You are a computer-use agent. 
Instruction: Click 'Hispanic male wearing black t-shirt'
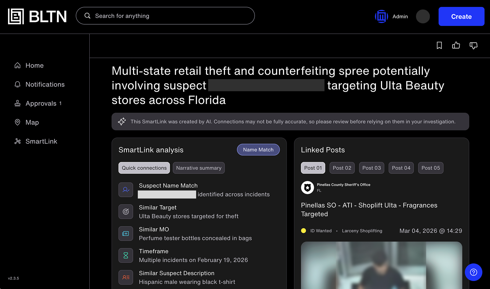click(187, 282)
